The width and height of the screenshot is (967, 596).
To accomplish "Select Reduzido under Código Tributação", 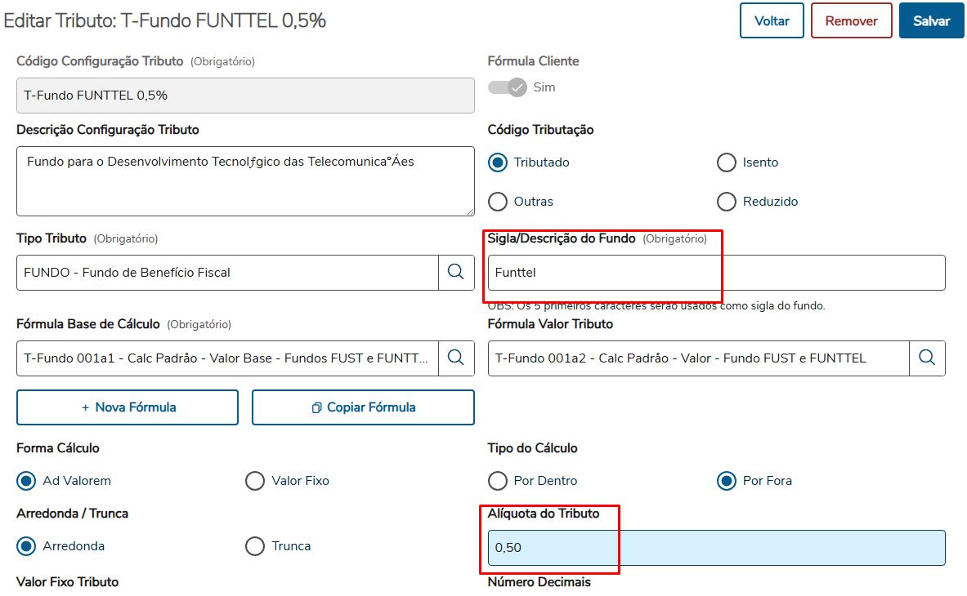I will (x=727, y=202).
